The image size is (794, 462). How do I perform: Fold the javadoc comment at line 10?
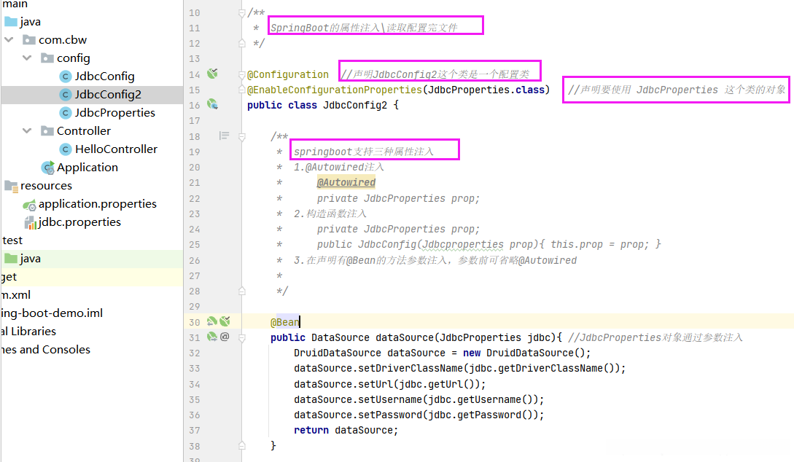point(242,12)
